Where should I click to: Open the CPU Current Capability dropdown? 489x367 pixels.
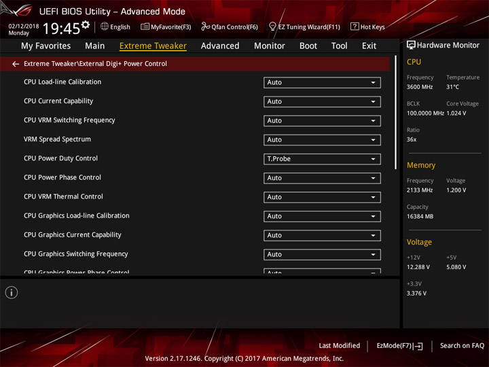(x=322, y=101)
